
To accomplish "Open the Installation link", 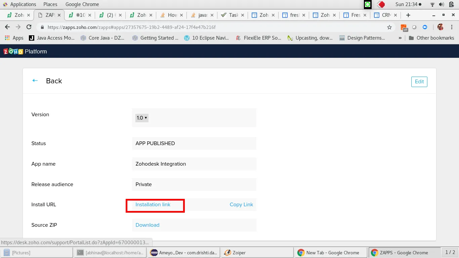I will tap(153, 205).
